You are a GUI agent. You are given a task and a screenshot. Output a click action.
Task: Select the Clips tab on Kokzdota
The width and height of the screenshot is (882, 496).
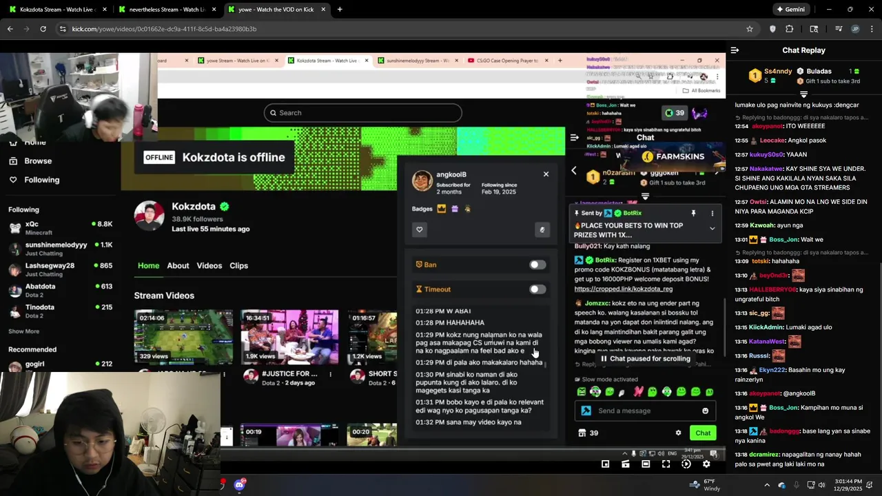239,266
